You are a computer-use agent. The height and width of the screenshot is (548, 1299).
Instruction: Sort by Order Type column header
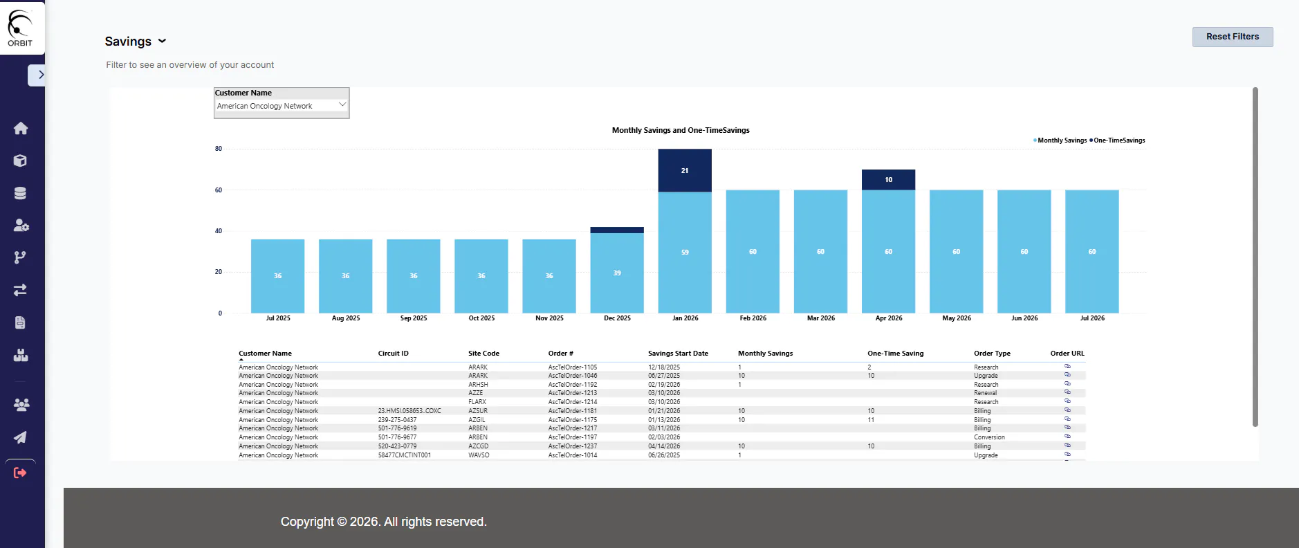click(x=993, y=354)
